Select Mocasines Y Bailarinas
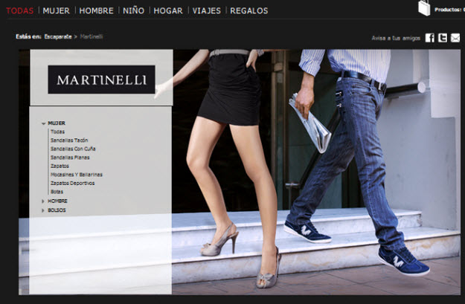This screenshot has height=304, width=465. (77, 175)
